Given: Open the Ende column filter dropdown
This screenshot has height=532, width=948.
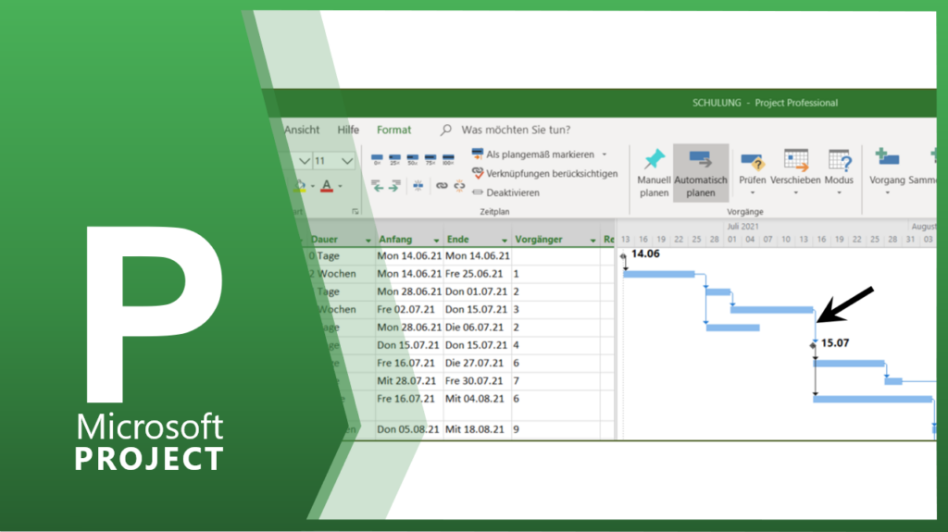Looking at the screenshot, I should 505,240.
